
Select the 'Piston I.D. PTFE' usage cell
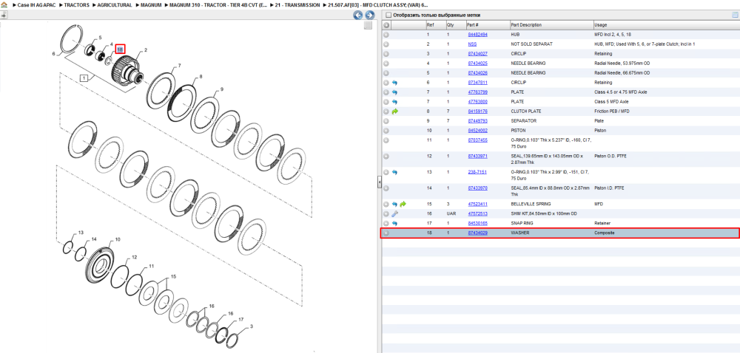tap(609, 188)
